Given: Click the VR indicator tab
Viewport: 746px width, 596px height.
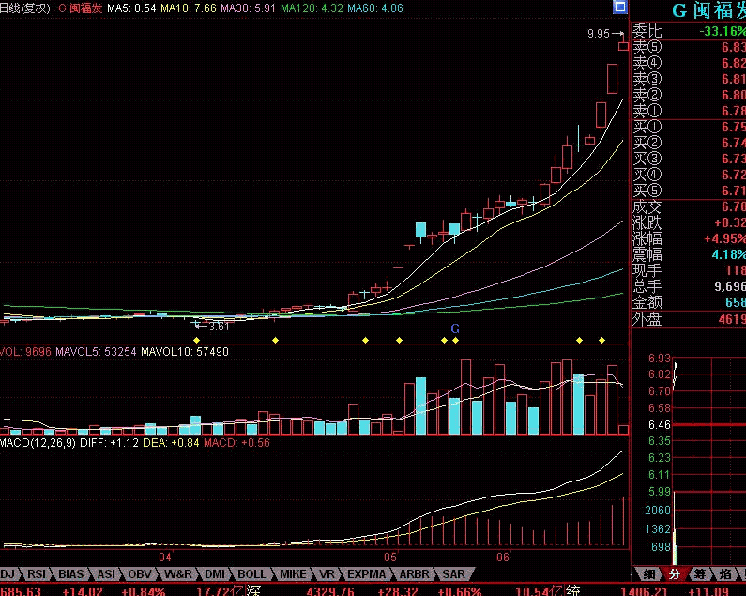Looking at the screenshot, I should coord(327,573).
